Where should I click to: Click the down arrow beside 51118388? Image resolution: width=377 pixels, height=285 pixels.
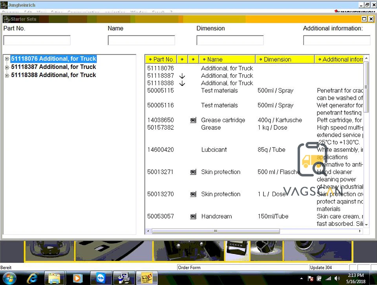182,83
